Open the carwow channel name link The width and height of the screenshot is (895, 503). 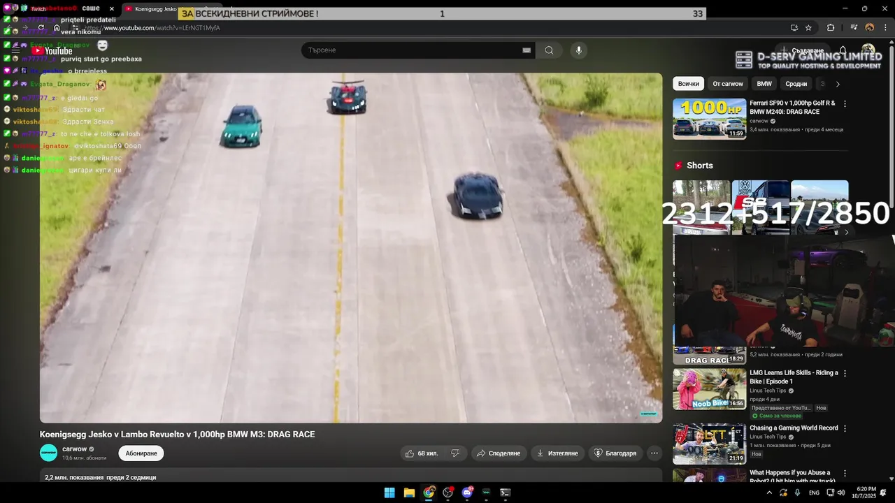75,449
